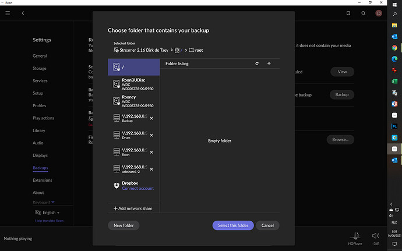Open Windows Start button
The width and height of the screenshot is (402, 251).
(394, 5)
